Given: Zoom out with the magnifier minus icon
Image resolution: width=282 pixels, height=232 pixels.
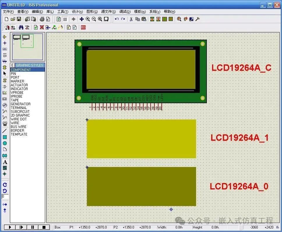Looking at the screenshot, I should coord(94,19).
